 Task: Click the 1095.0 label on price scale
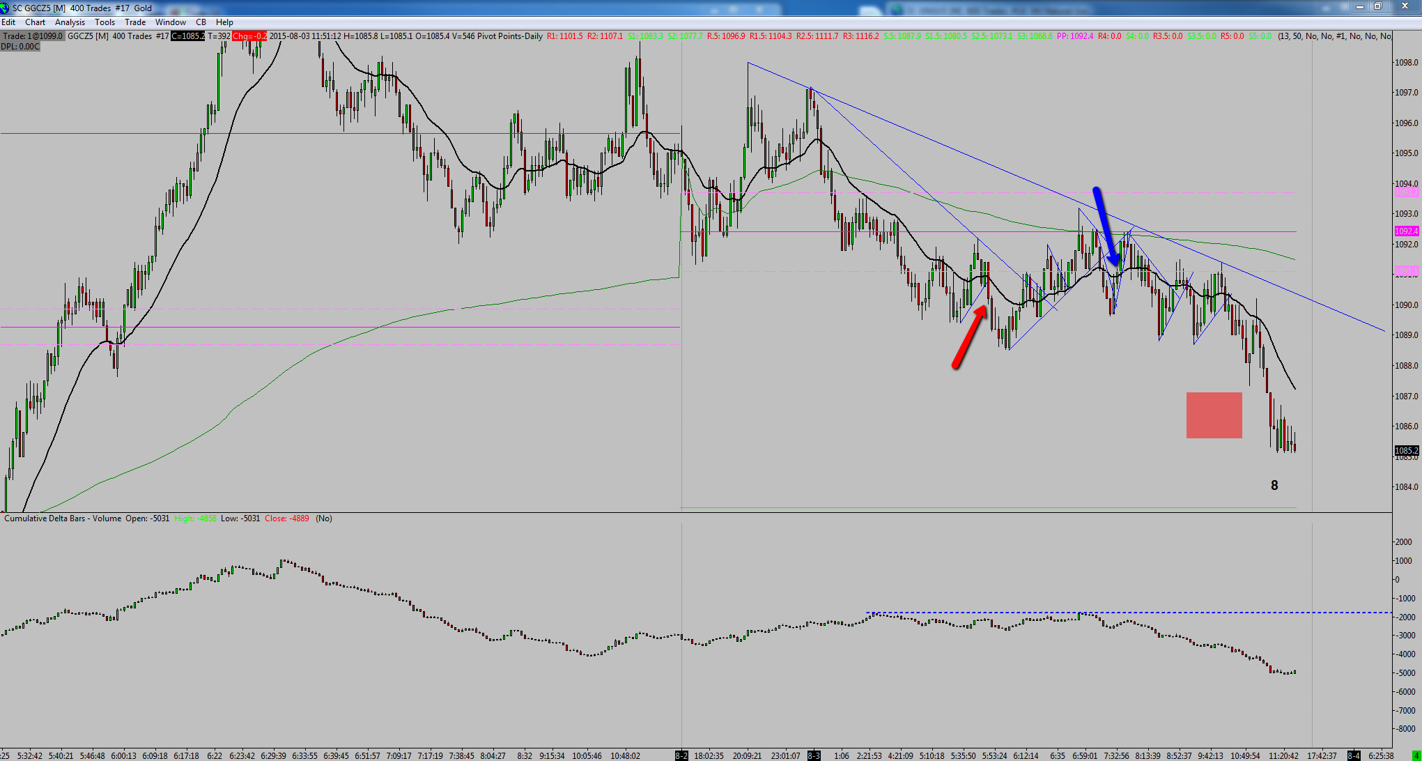click(1406, 153)
